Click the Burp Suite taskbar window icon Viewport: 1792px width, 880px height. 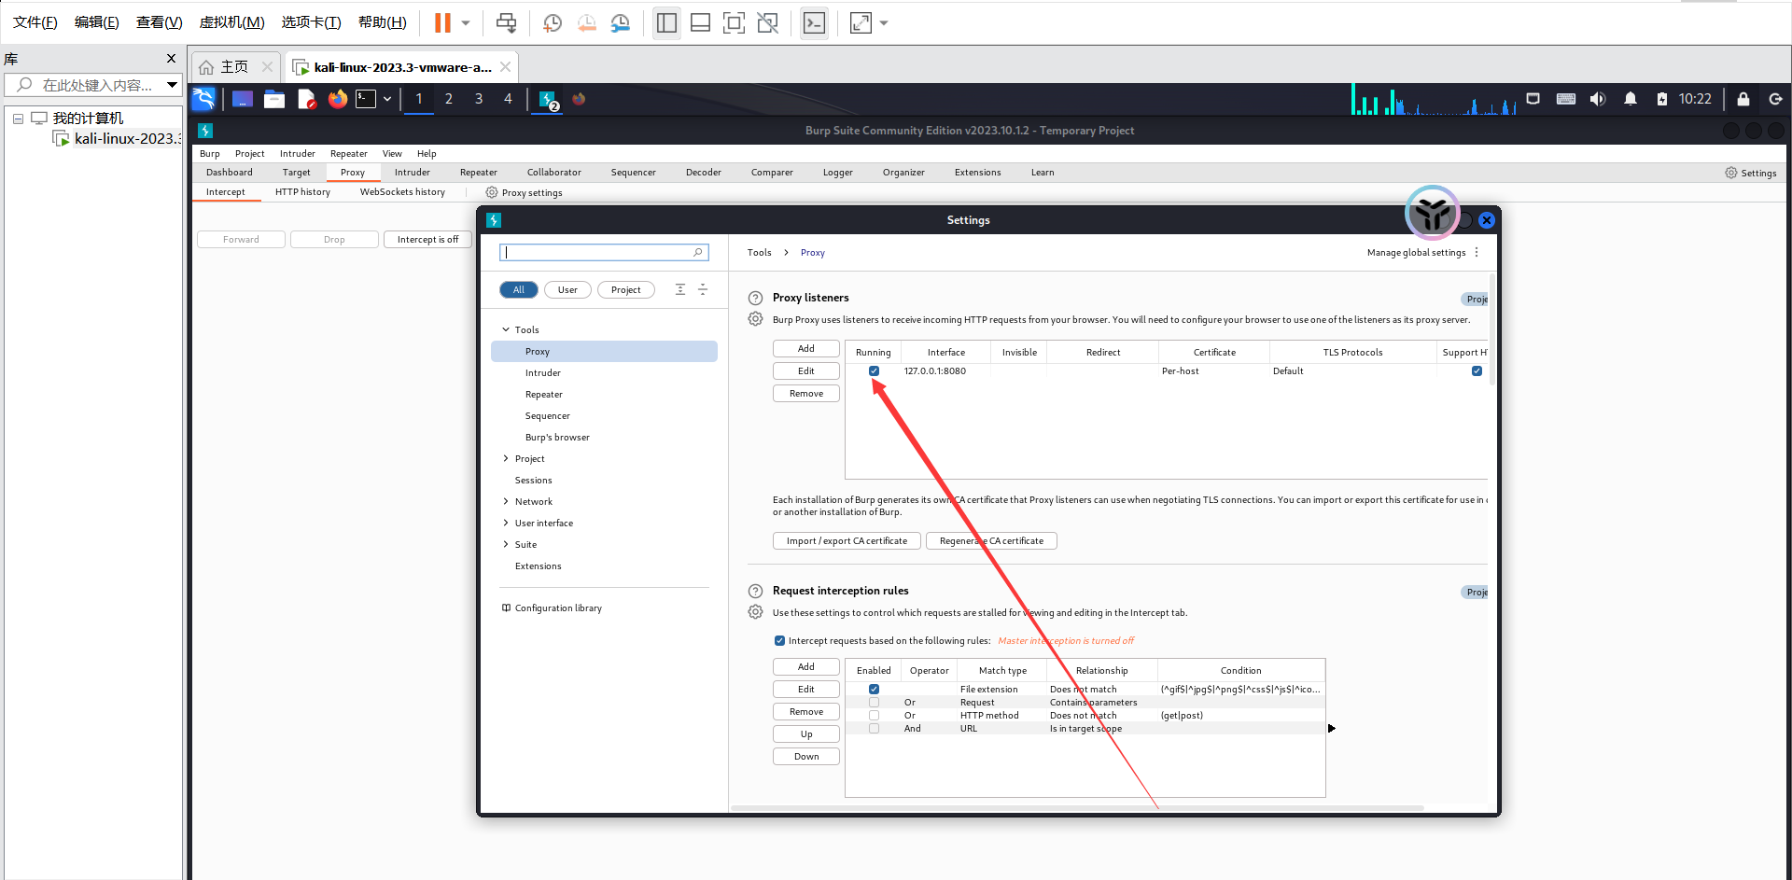point(549,100)
